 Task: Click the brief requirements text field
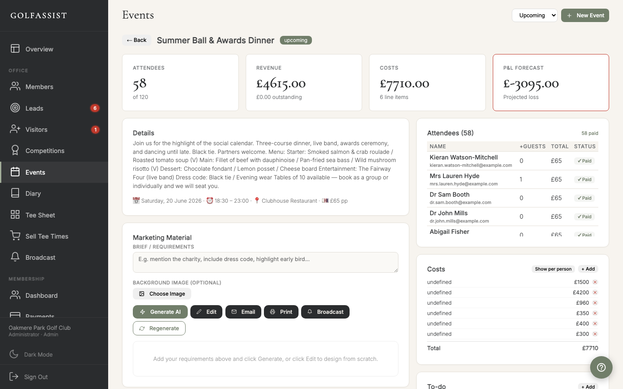(265, 262)
